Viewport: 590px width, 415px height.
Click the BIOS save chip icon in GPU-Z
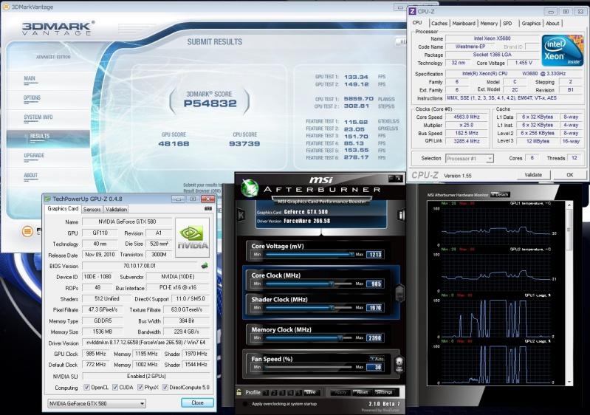point(205,266)
